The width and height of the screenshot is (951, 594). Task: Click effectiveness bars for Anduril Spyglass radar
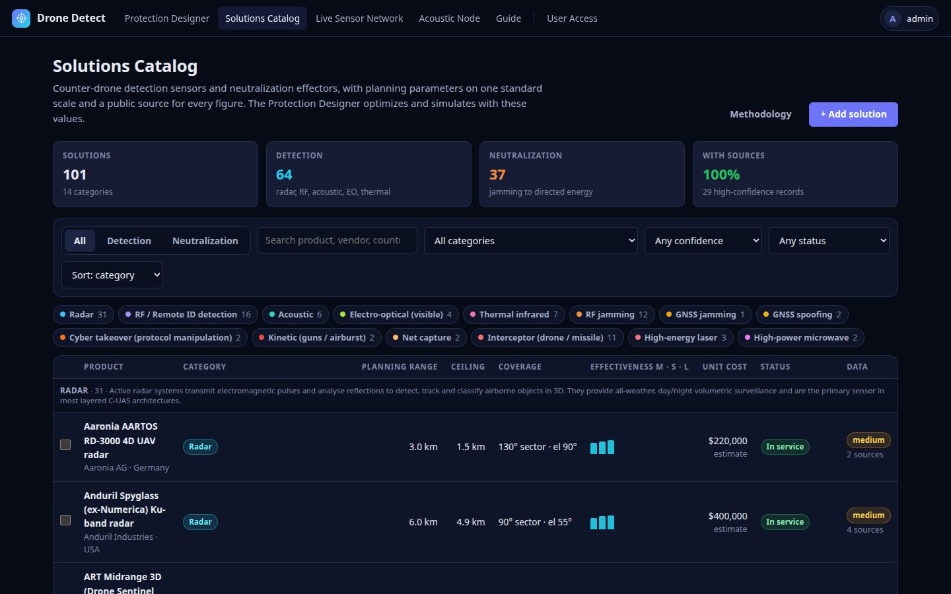[x=602, y=522]
